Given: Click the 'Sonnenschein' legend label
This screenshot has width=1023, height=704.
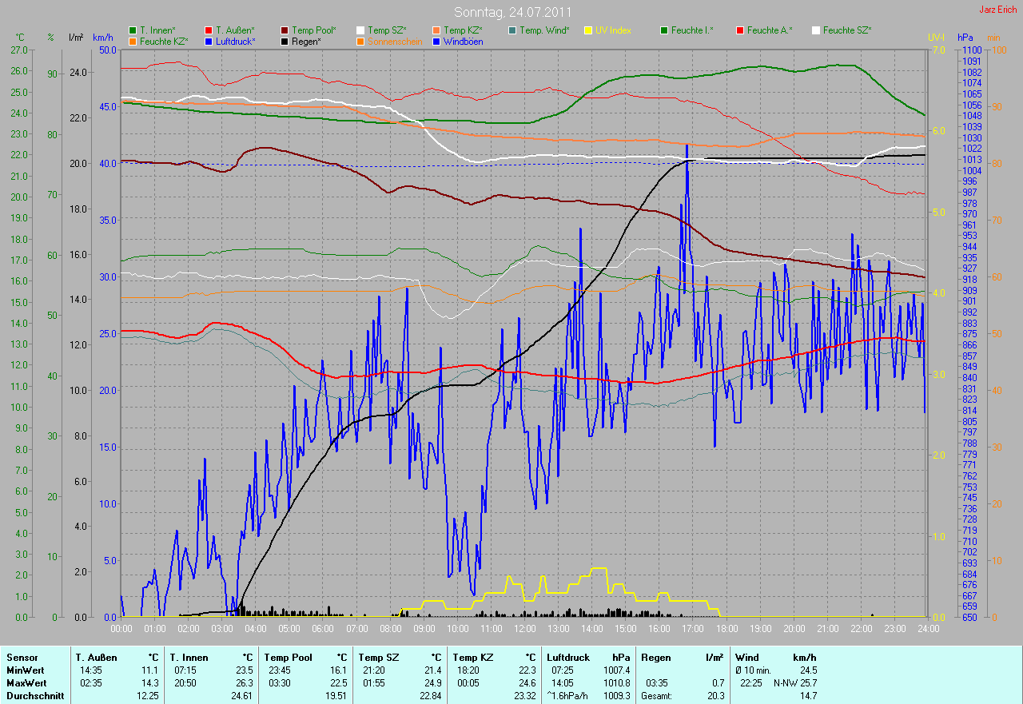Looking at the screenshot, I should point(395,42).
